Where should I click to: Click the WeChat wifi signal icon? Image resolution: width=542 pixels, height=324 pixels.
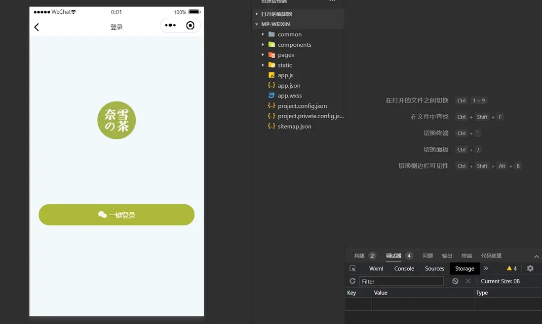point(73,12)
